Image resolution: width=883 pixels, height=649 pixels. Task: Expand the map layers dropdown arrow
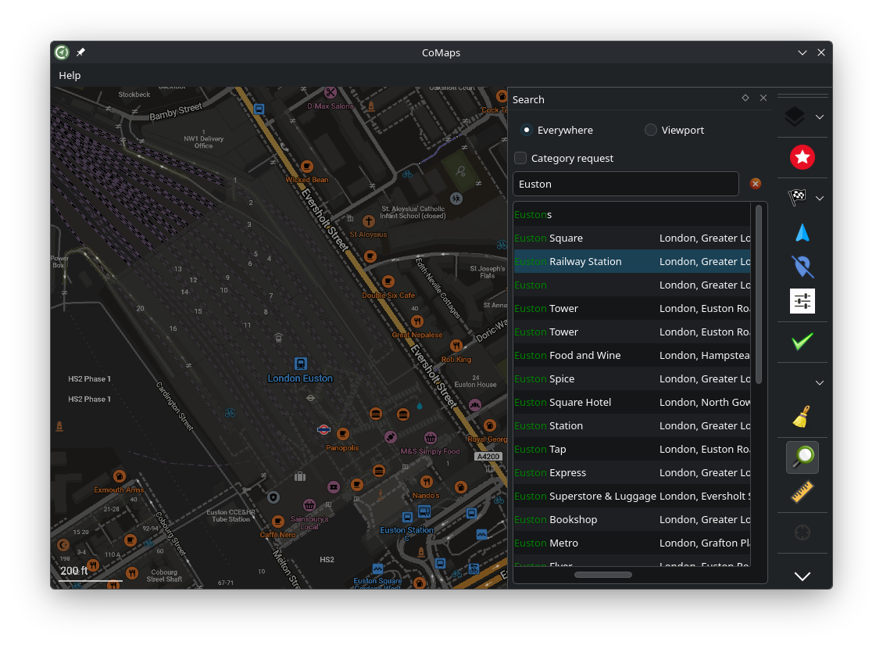point(820,117)
